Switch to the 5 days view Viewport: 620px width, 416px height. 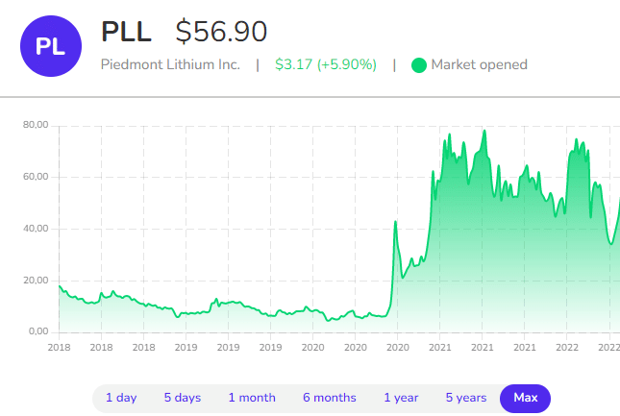click(x=182, y=398)
